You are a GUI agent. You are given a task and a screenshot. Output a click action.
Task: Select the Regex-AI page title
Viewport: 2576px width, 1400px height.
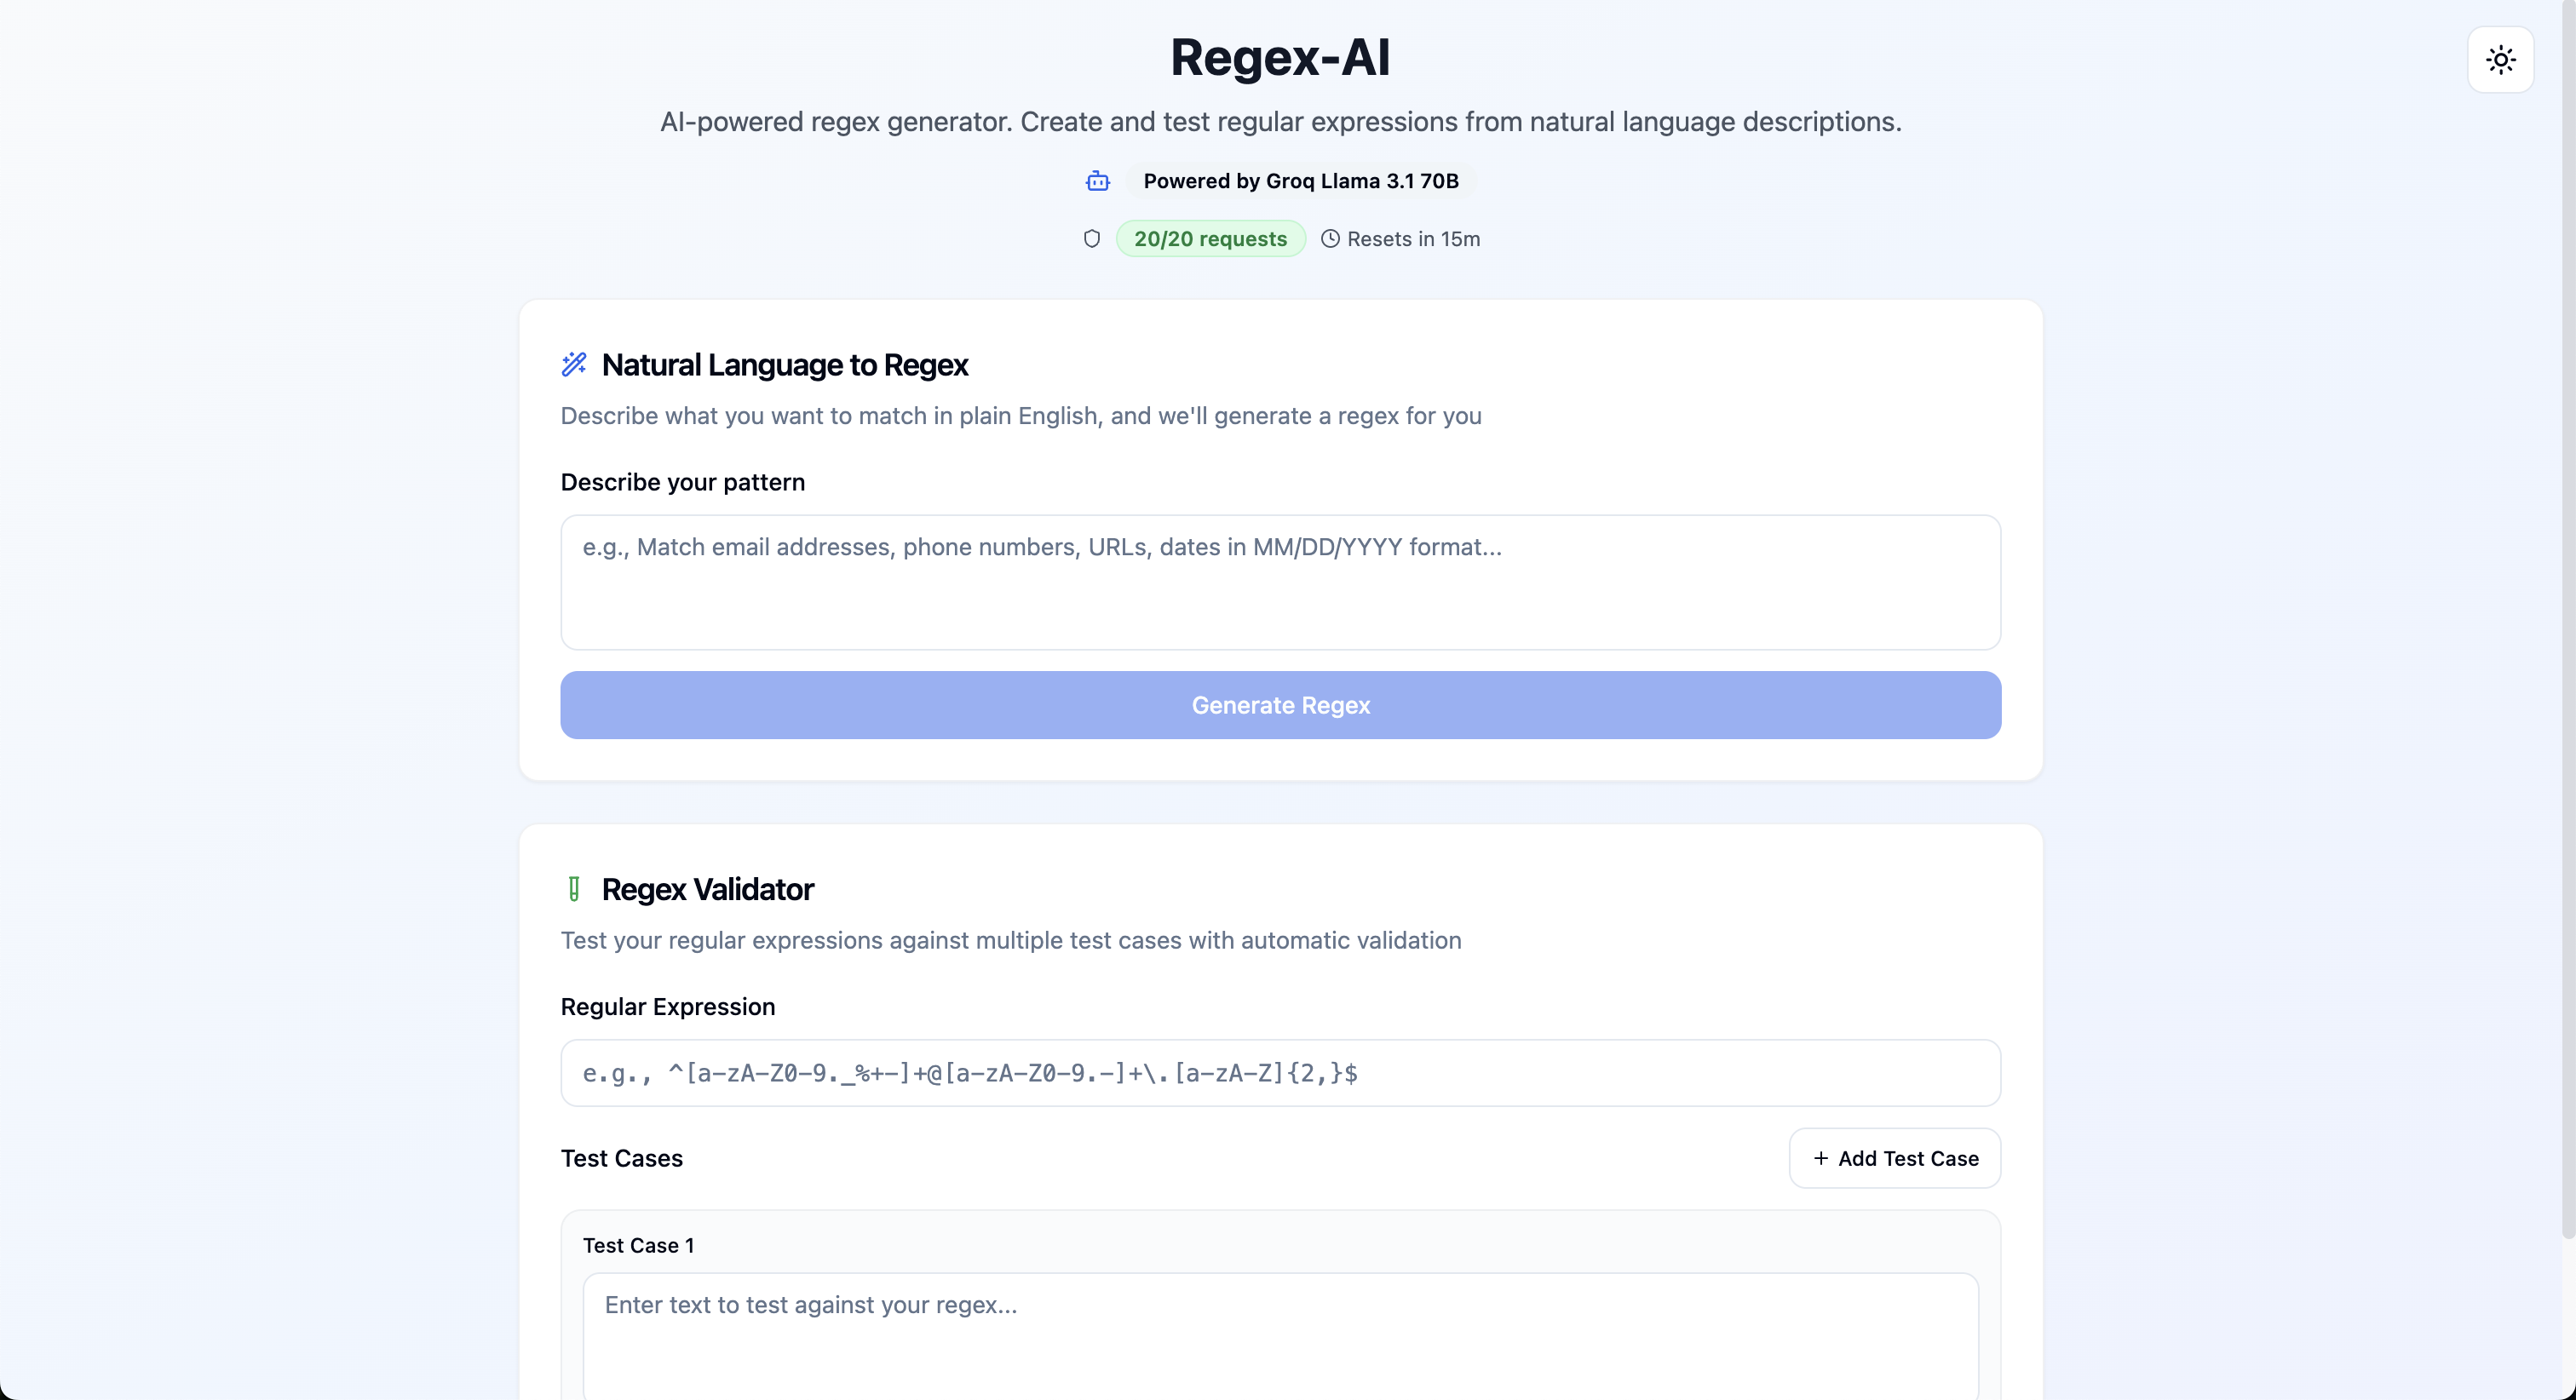pyautogui.click(x=1280, y=57)
